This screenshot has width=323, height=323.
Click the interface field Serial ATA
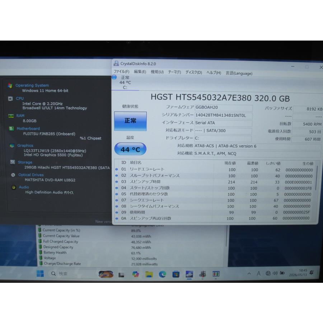tap(223, 123)
